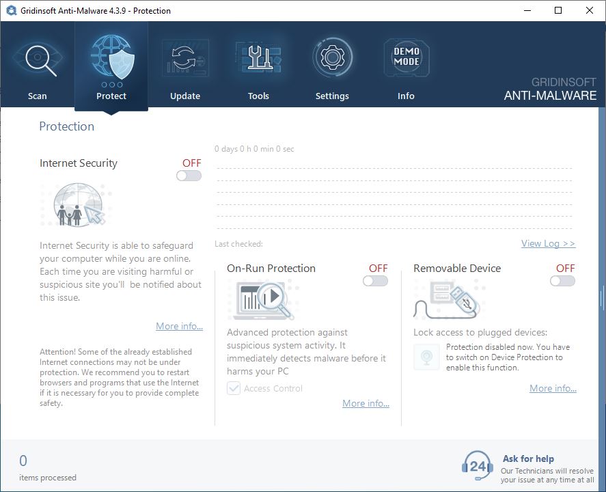Click the Removable Device OFF status text
The height and width of the screenshot is (492, 606).
566,269
